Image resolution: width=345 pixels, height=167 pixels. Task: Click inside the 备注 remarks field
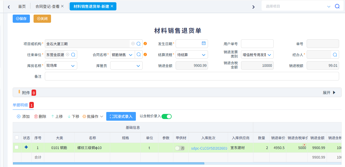point(169,76)
